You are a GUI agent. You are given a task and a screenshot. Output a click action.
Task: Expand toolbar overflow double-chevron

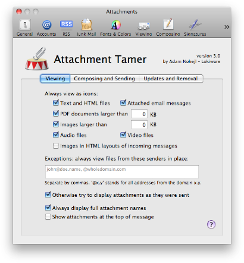pyautogui.click(x=227, y=27)
